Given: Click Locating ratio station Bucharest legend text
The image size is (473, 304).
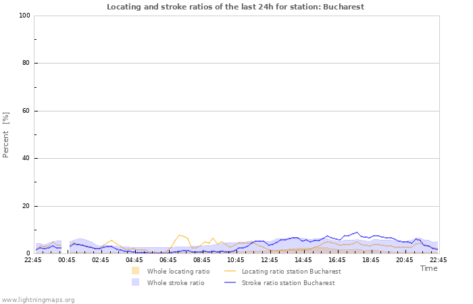Looking at the screenshot, I should [x=291, y=271].
